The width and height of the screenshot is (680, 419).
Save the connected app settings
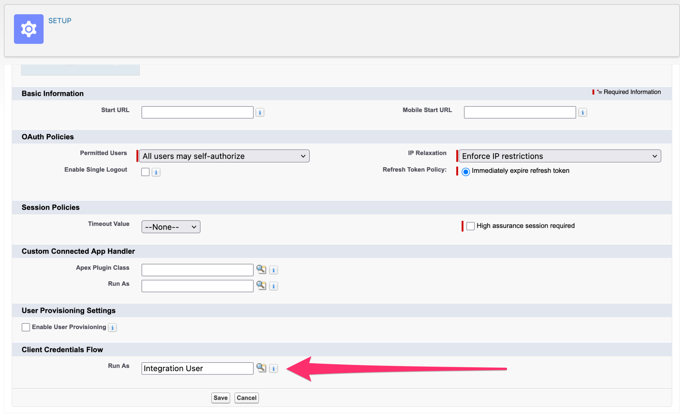coord(220,398)
